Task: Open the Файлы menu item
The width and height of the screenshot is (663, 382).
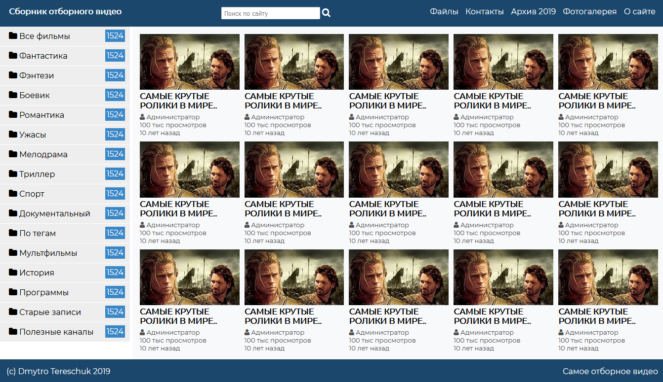Action: pos(444,11)
